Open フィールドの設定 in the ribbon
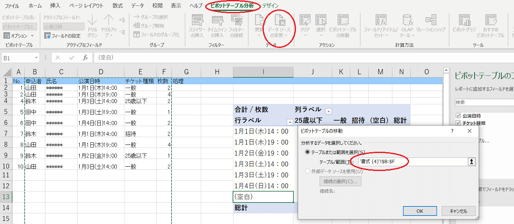The width and height of the screenshot is (514, 224). click(x=63, y=36)
